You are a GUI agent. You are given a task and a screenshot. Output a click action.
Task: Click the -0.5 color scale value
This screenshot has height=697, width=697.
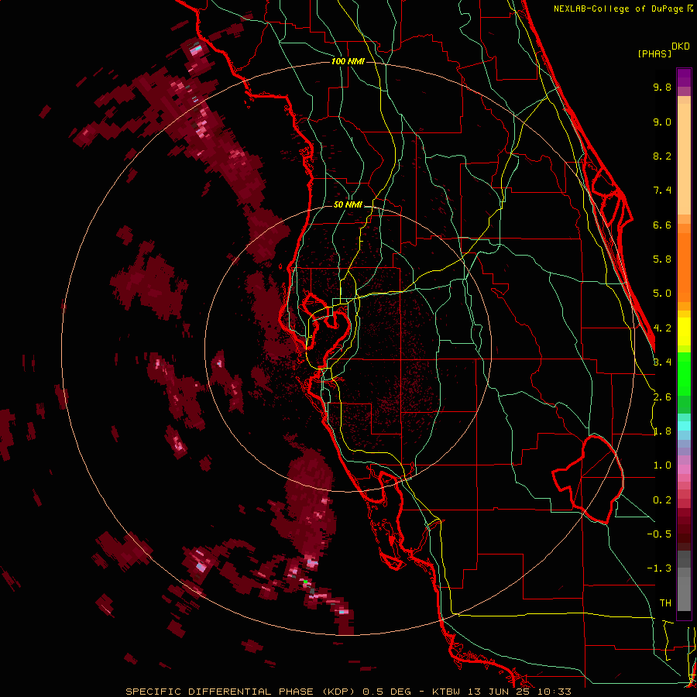click(x=659, y=534)
